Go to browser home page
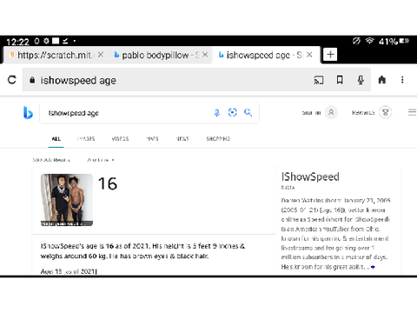The height and width of the screenshot is (313, 417). point(382,79)
